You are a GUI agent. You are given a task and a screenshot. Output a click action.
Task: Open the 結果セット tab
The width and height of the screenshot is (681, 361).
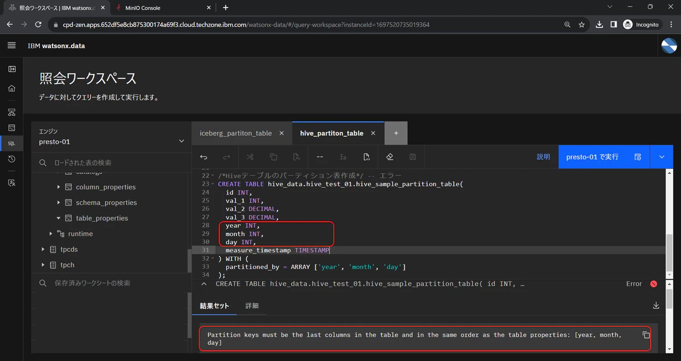pos(214,306)
